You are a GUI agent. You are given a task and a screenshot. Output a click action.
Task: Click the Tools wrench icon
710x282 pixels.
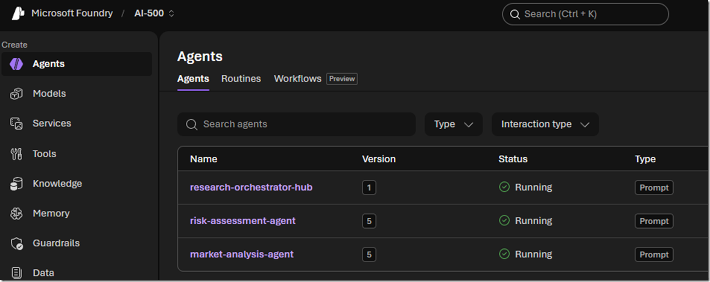(x=16, y=154)
